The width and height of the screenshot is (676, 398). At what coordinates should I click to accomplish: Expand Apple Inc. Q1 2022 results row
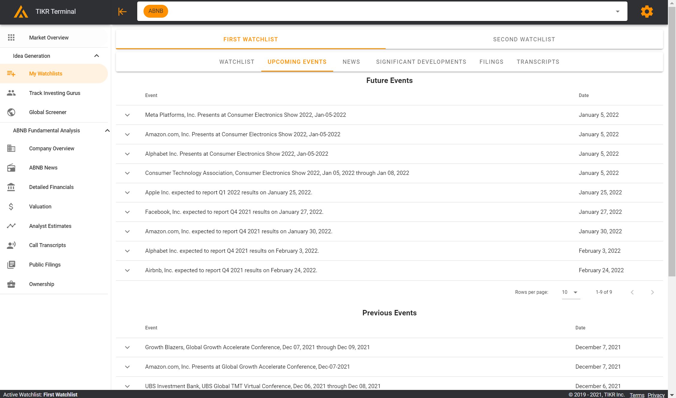point(127,193)
